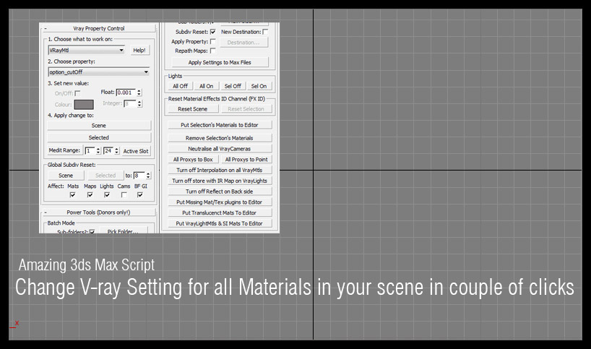Click Put Selection's Materials to Editor

[220, 125]
